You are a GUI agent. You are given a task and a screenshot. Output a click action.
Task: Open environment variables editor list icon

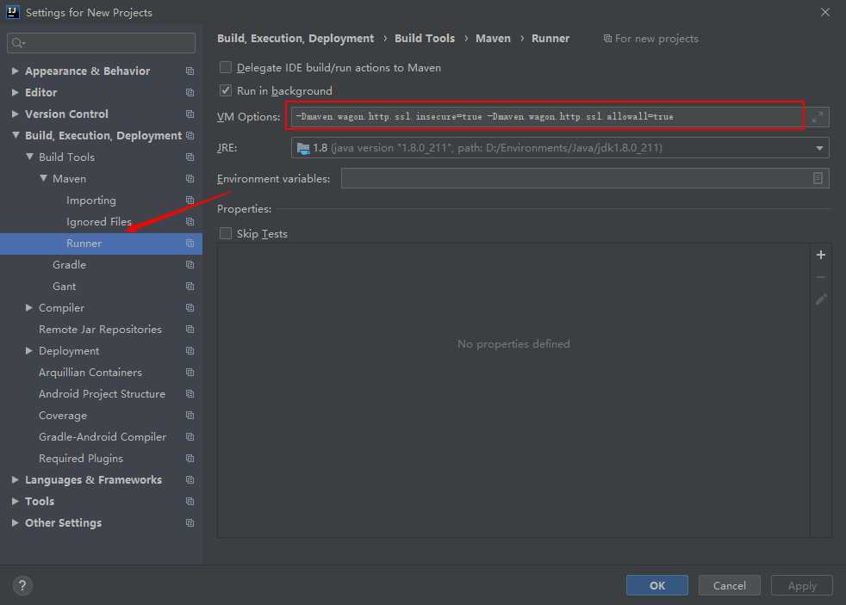[x=818, y=178]
